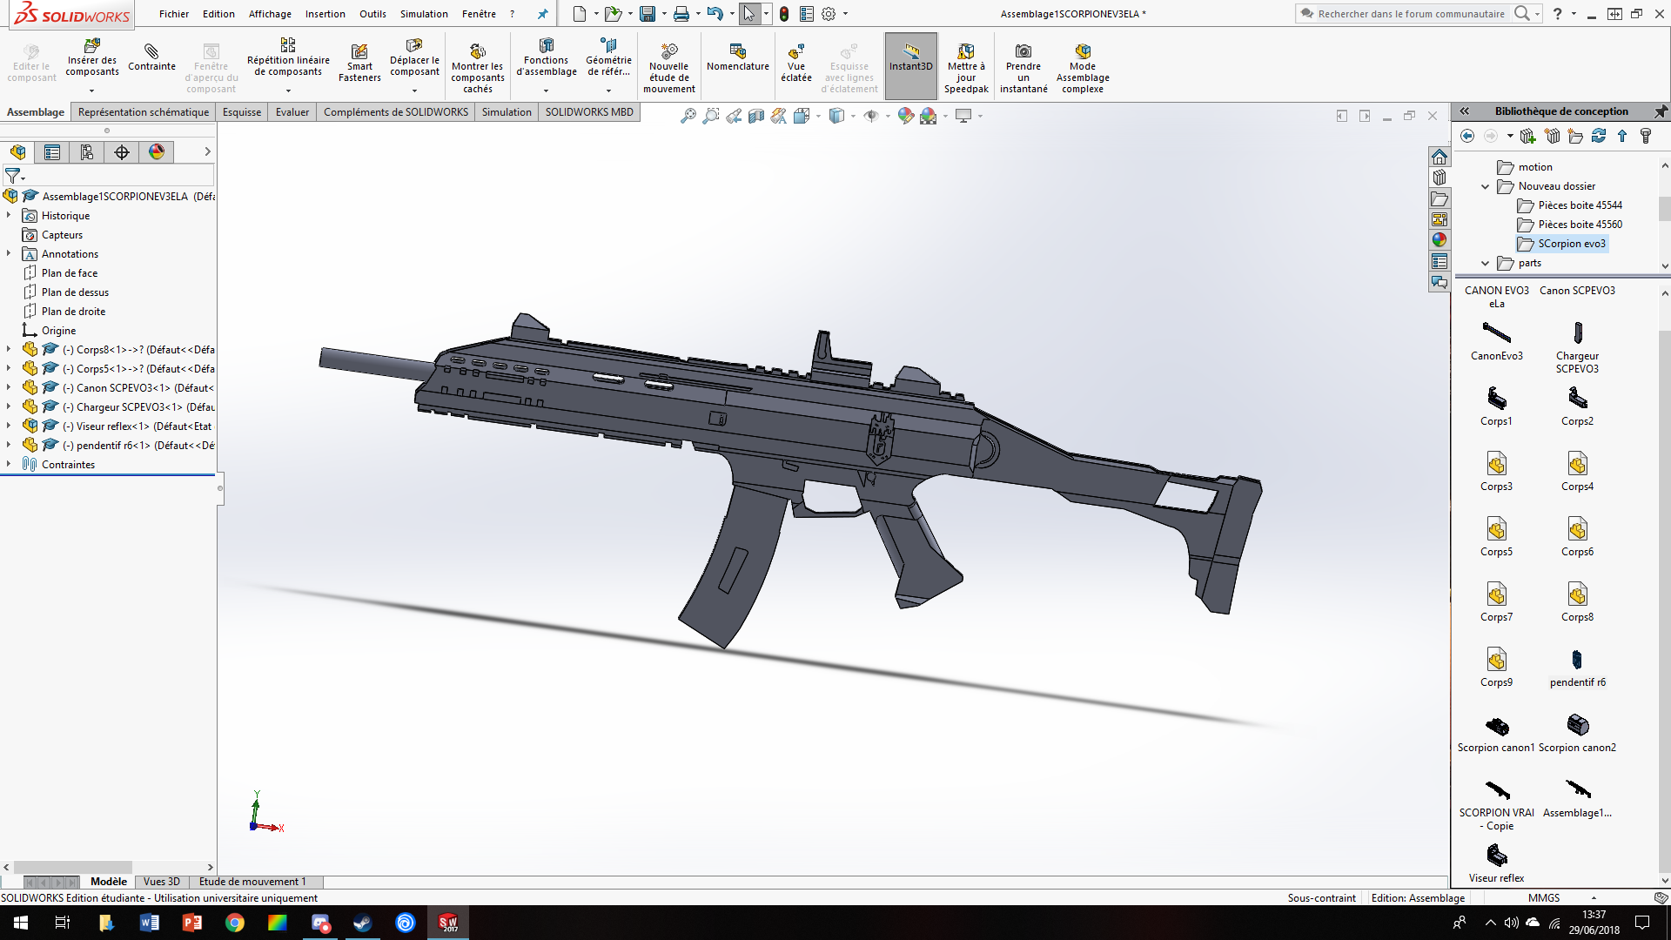Select Chargeur SCPEVO3 library thumbnail
The height and width of the screenshot is (940, 1671).
coord(1577,347)
